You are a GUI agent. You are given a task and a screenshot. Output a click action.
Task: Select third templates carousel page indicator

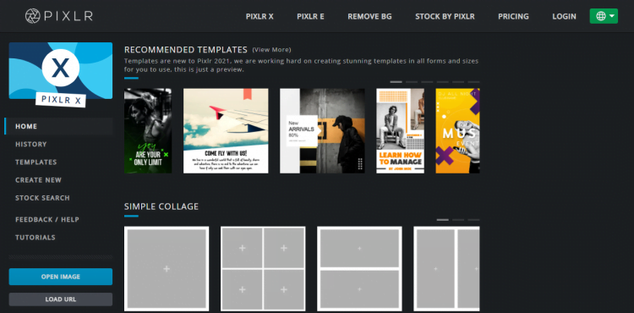427,82
